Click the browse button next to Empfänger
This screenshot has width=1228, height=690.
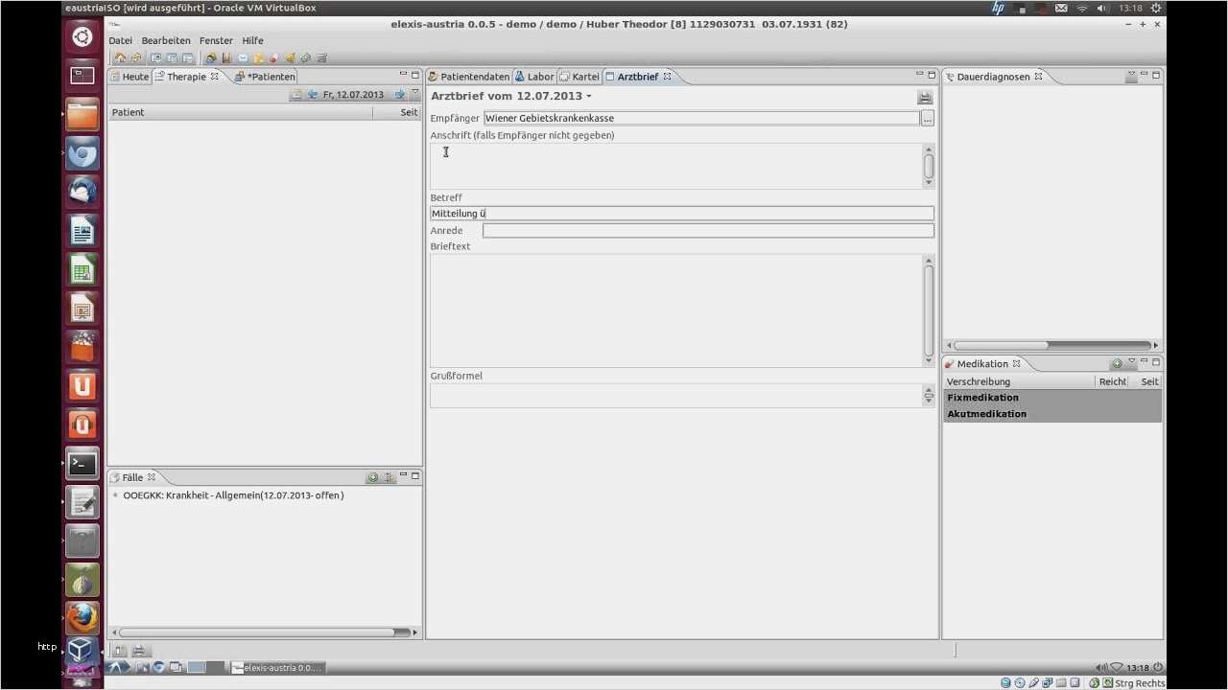pyautogui.click(x=927, y=119)
